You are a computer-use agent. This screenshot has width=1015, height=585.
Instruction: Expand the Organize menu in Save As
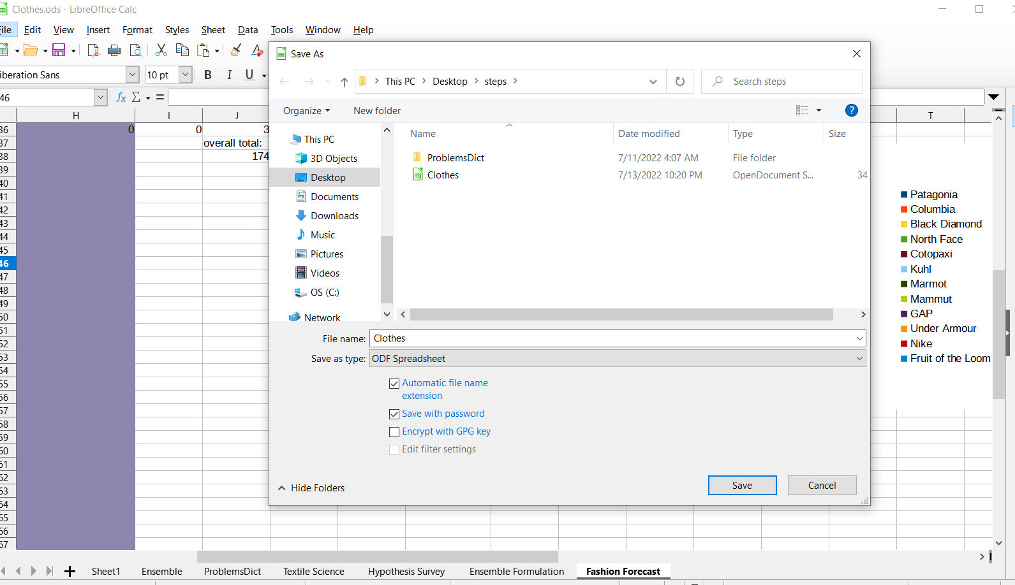click(307, 110)
